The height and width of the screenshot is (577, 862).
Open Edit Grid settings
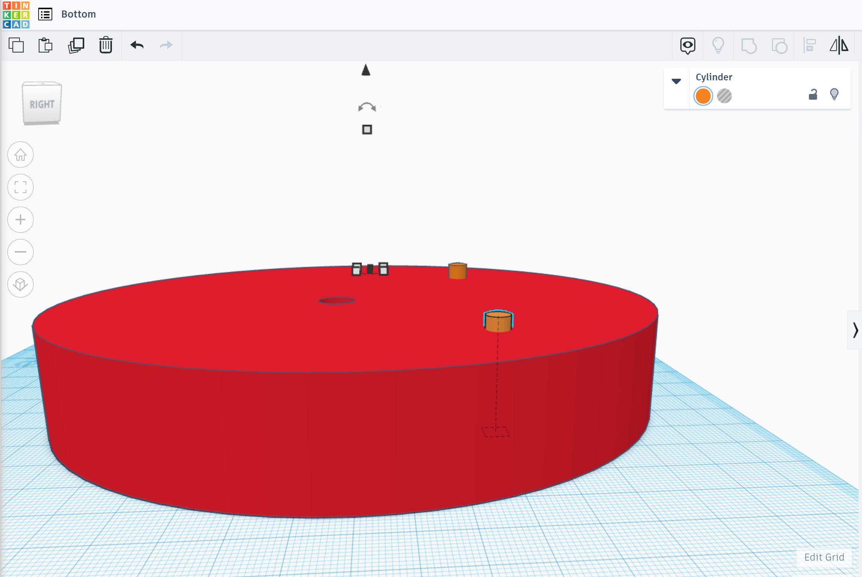[824, 557]
